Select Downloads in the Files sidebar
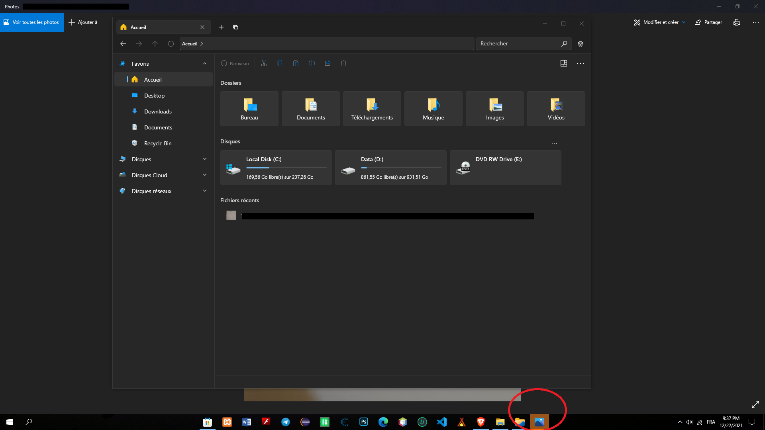Screen dimensions: 765x430 (x=163, y=111)
